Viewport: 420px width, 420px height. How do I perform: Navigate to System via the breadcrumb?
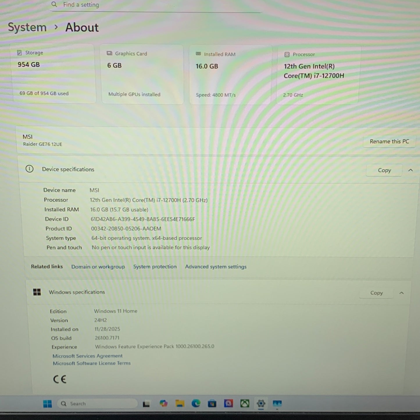tap(27, 27)
